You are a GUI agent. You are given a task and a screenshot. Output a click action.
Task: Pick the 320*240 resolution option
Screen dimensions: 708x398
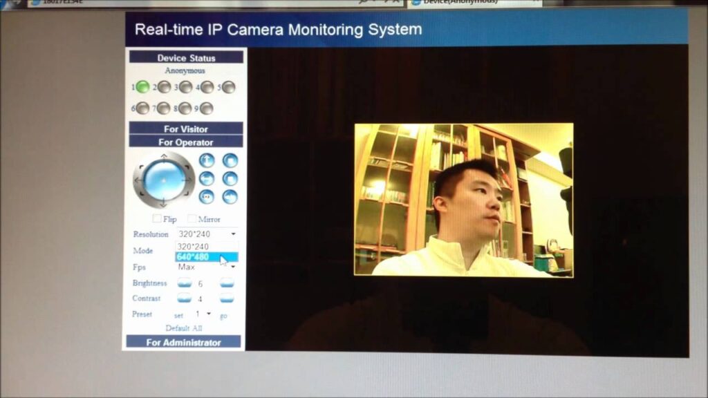[x=206, y=247]
